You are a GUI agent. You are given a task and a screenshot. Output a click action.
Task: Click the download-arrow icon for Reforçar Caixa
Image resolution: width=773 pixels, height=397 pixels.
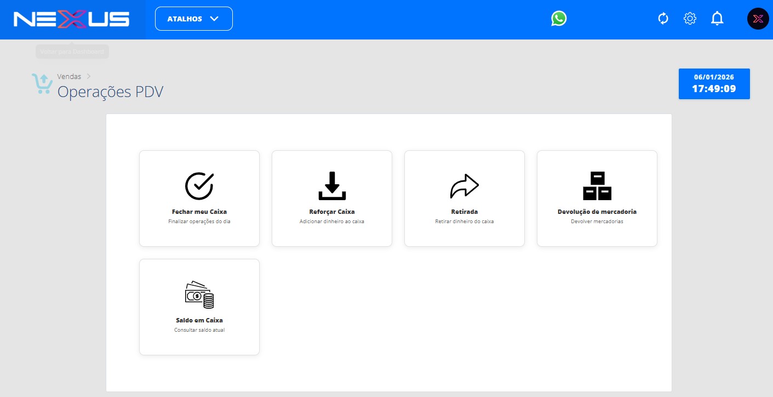click(332, 186)
